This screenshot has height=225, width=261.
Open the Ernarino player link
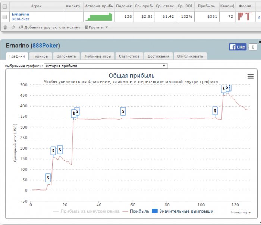click(x=20, y=14)
